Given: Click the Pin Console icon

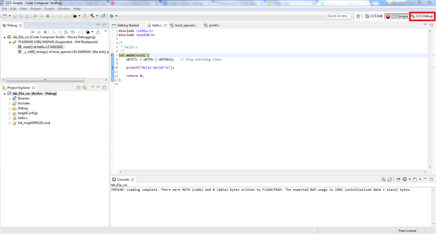Looking at the screenshot, I should tap(398, 179).
